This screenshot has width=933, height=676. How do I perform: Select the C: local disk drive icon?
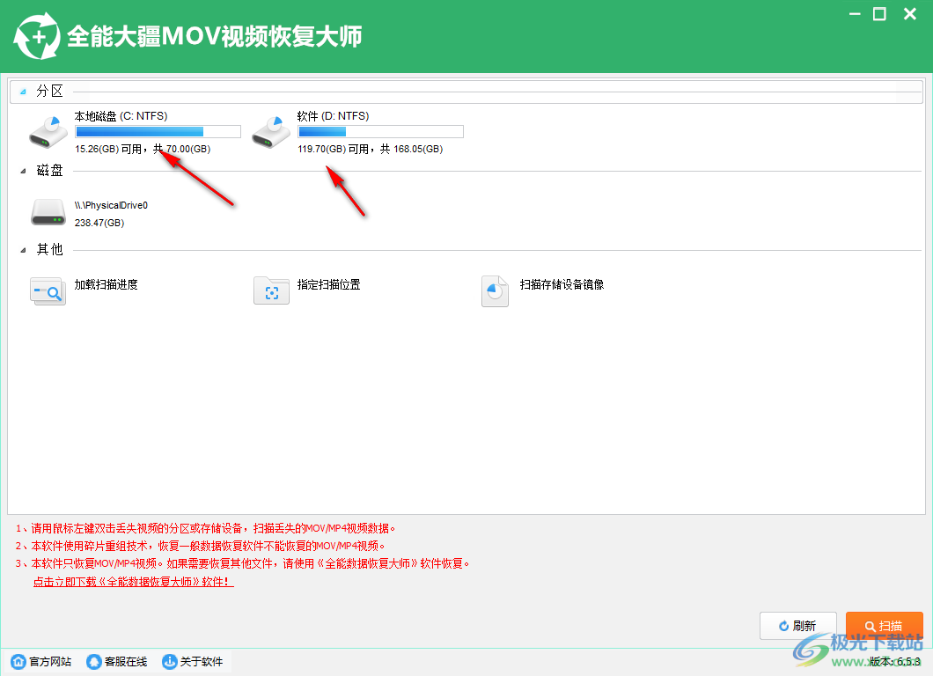48,132
